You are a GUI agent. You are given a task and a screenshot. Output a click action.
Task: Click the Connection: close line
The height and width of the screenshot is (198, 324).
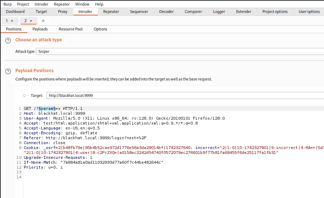click(44, 143)
